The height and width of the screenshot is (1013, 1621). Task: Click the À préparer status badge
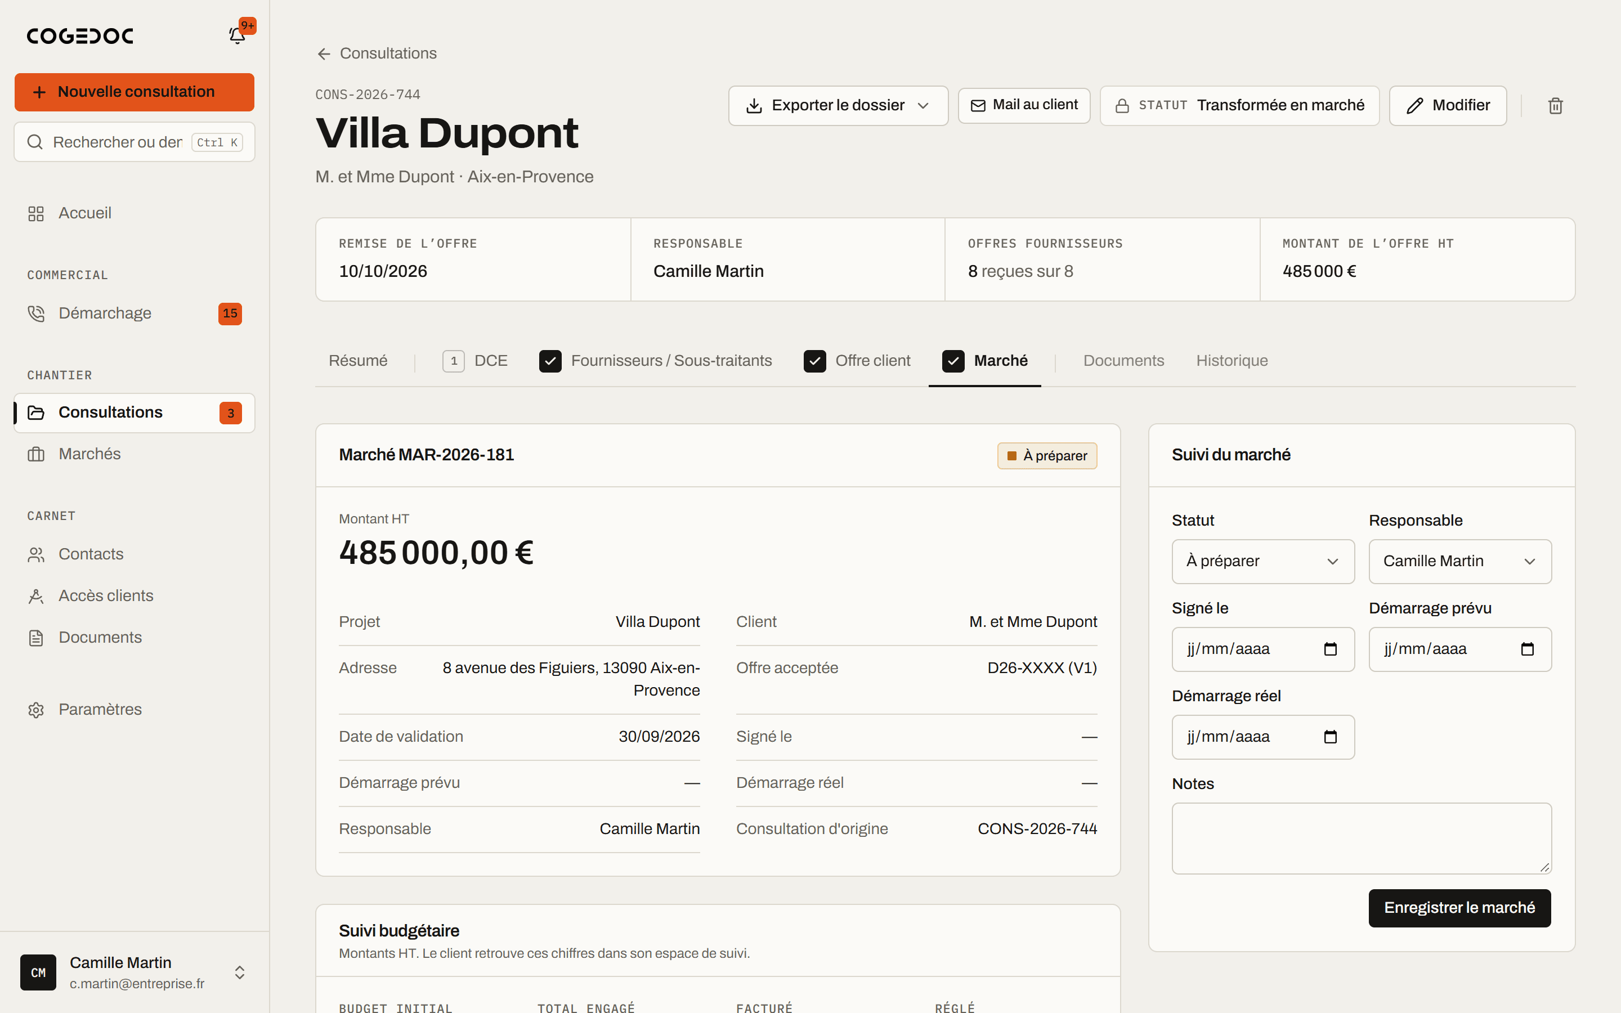tap(1047, 456)
